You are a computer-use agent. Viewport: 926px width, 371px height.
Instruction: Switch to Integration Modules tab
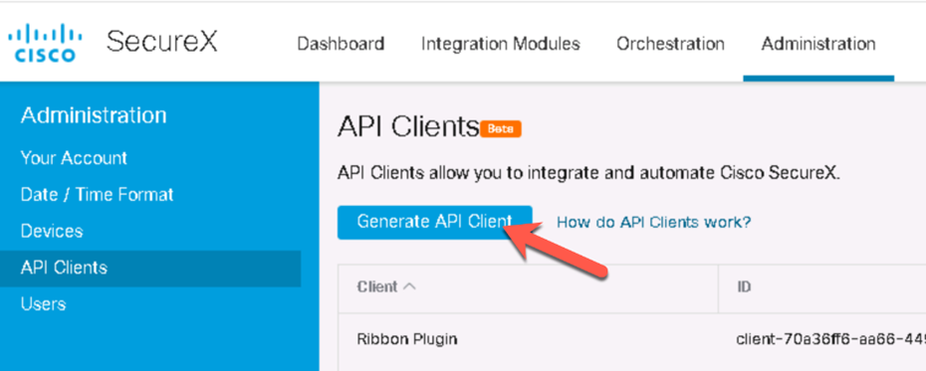point(500,44)
